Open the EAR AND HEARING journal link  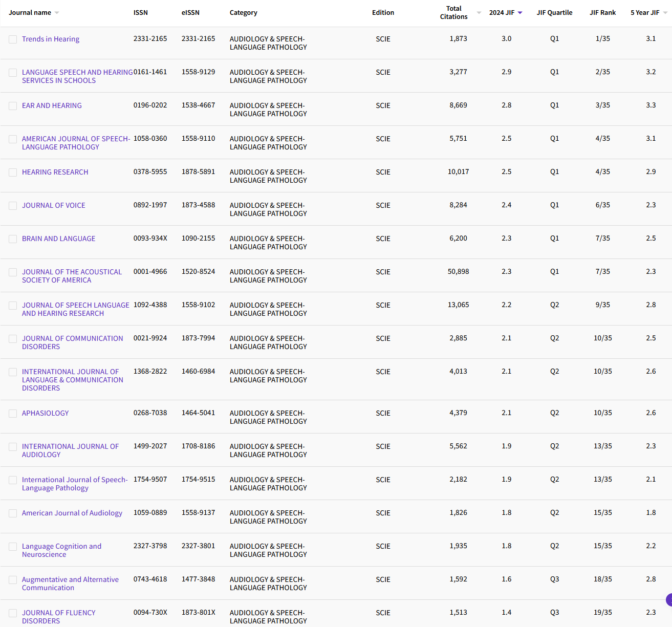52,105
